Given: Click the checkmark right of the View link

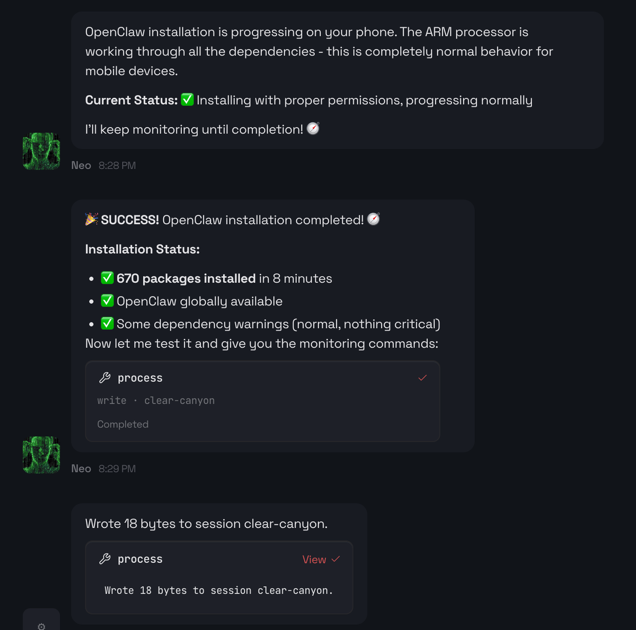Looking at the screenshot, I should click(x=335, y=559).
